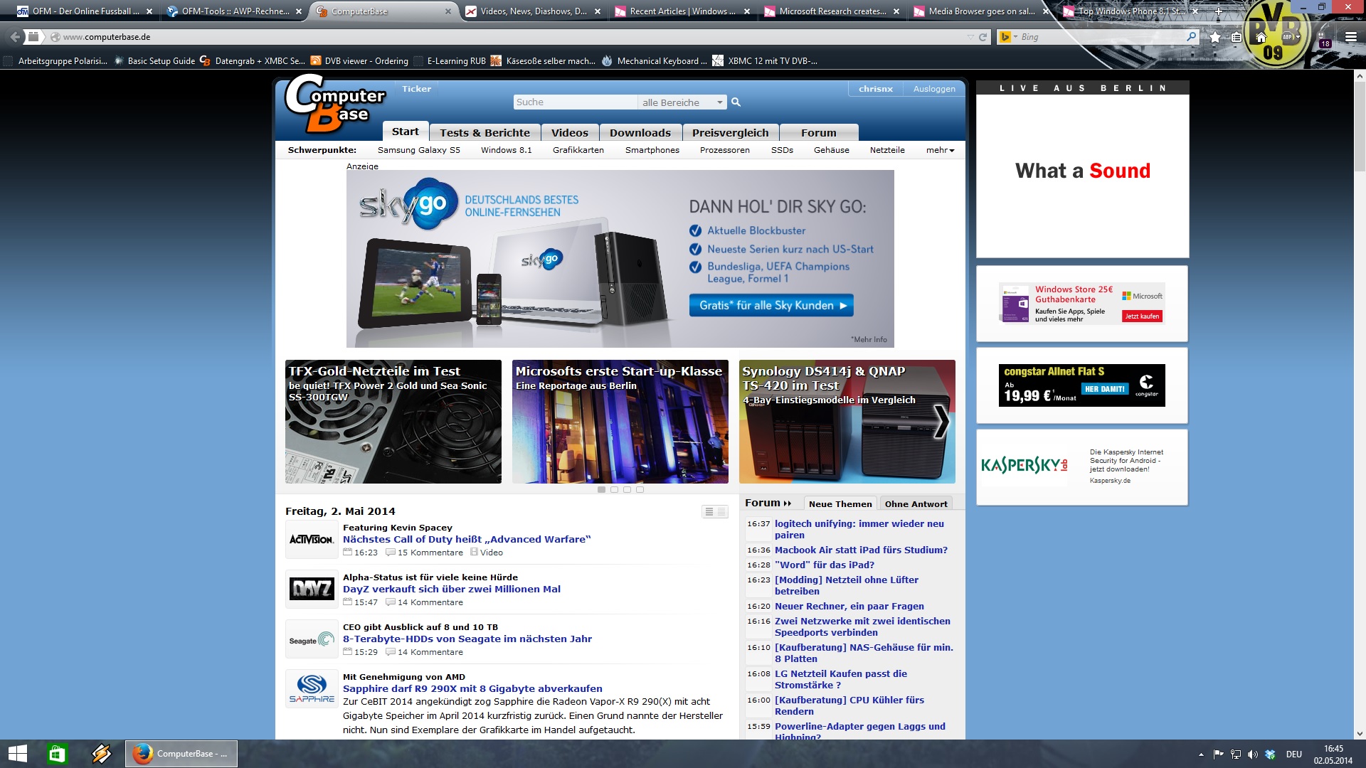Image resolution: width=1366 pixels, height=768 pixels.
Task: Open a new tab with the plus button
Action: pos(1218,11)
